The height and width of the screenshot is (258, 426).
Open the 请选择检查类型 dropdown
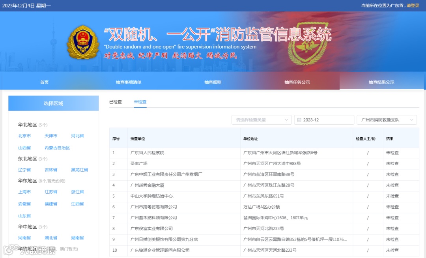(262, 120)
